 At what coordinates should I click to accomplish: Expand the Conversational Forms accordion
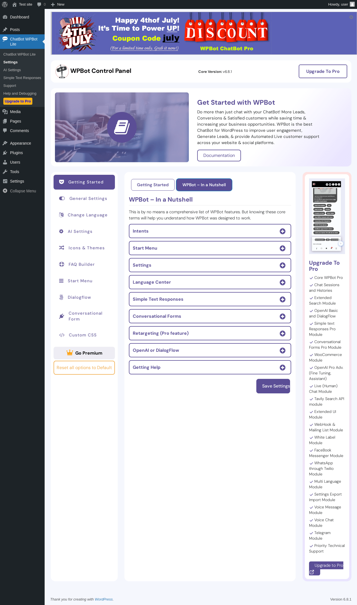[x=210, y=316]
